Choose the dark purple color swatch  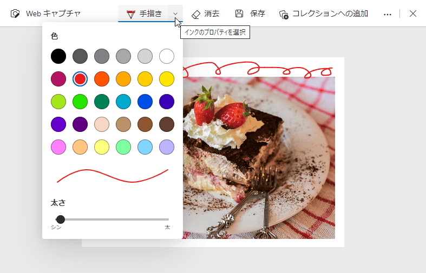(80, 124)
